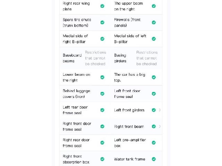The width and height of the screenshot is (222, 166).
Task: Click check mark for Medial side of right B-pillar
Action: 102,39
